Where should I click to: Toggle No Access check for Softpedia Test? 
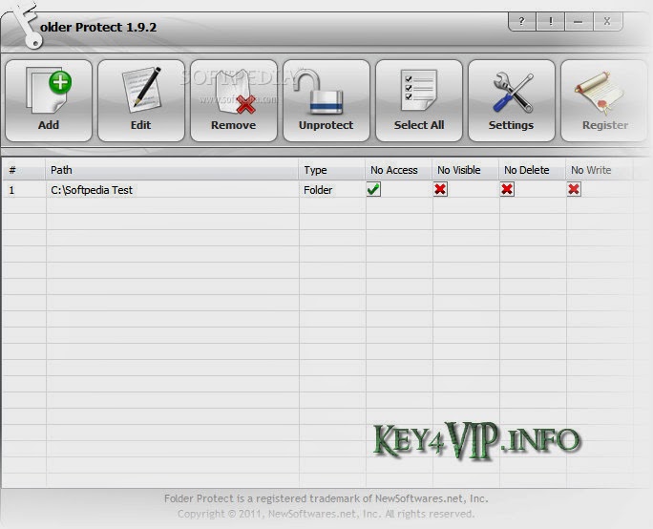(373, 189)
